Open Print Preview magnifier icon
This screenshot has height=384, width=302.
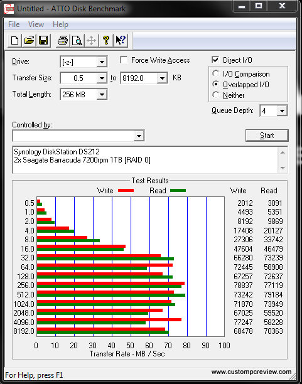point(77,40)
